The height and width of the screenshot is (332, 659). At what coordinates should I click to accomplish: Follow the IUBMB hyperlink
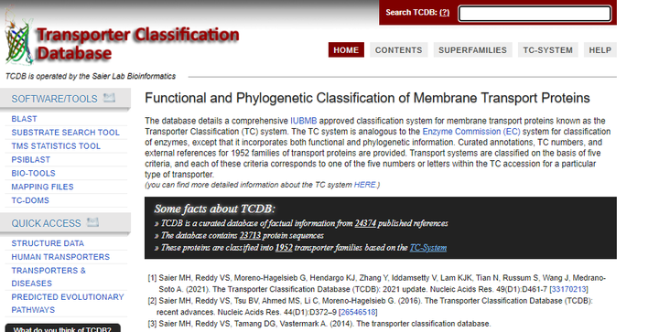(x=304, y=121)
